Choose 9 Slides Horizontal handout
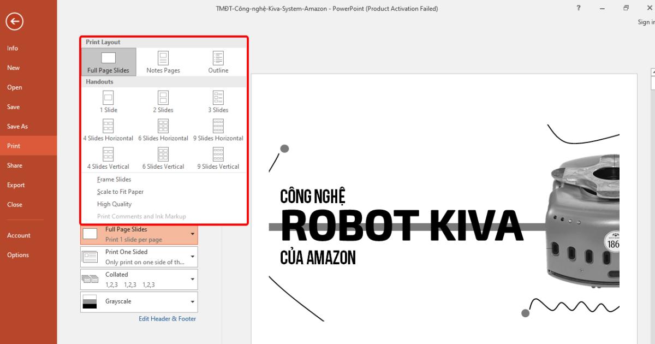Image resolution: width=655 pixels, height=344 pixels. [218, 131]
